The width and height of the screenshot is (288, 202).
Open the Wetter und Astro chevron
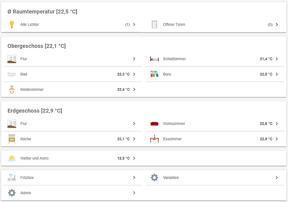pos(134,159)
